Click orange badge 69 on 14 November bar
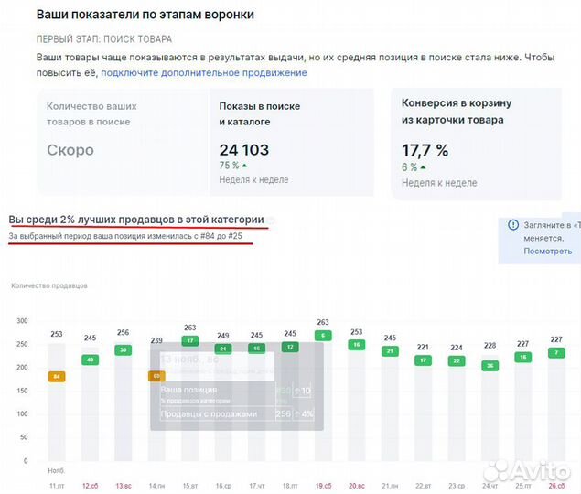581x494 pixels. (156, 376)
